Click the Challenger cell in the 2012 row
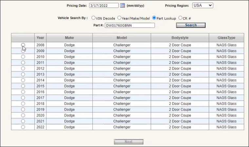This screenshot has width=249, height=147. click(x=122, y=68)
